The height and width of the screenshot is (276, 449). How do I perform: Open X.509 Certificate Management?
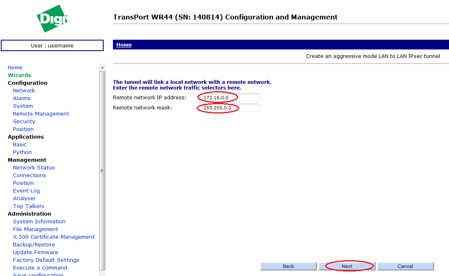54,237
